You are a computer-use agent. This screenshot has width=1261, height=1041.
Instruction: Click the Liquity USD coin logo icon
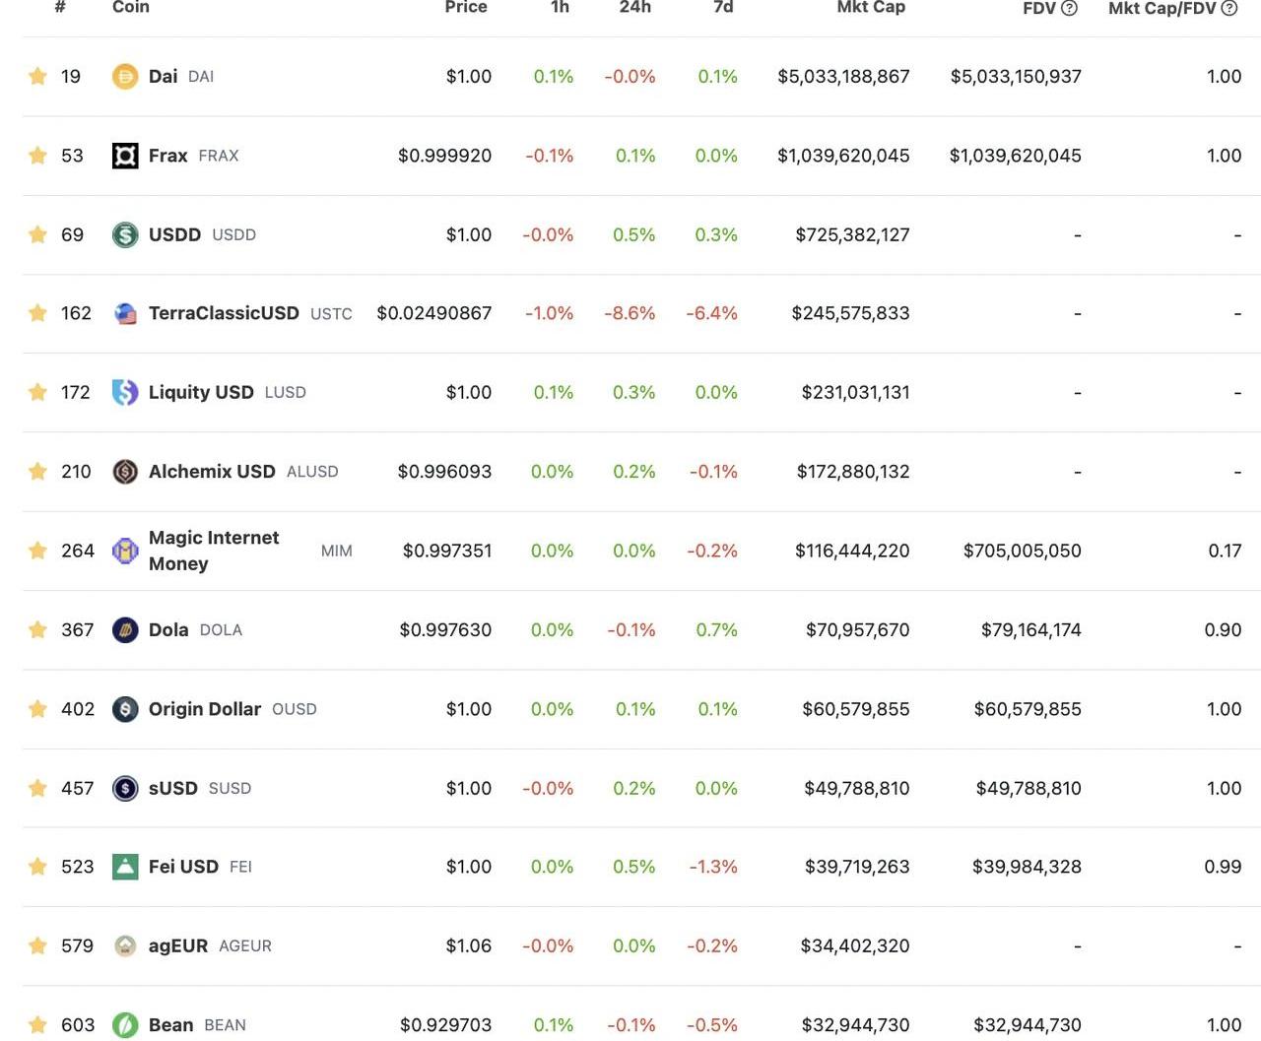(x=125, y=392)
